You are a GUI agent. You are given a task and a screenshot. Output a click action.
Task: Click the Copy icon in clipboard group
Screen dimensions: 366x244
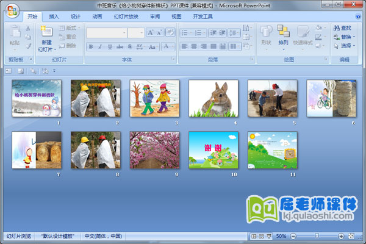tap(28, 37)
